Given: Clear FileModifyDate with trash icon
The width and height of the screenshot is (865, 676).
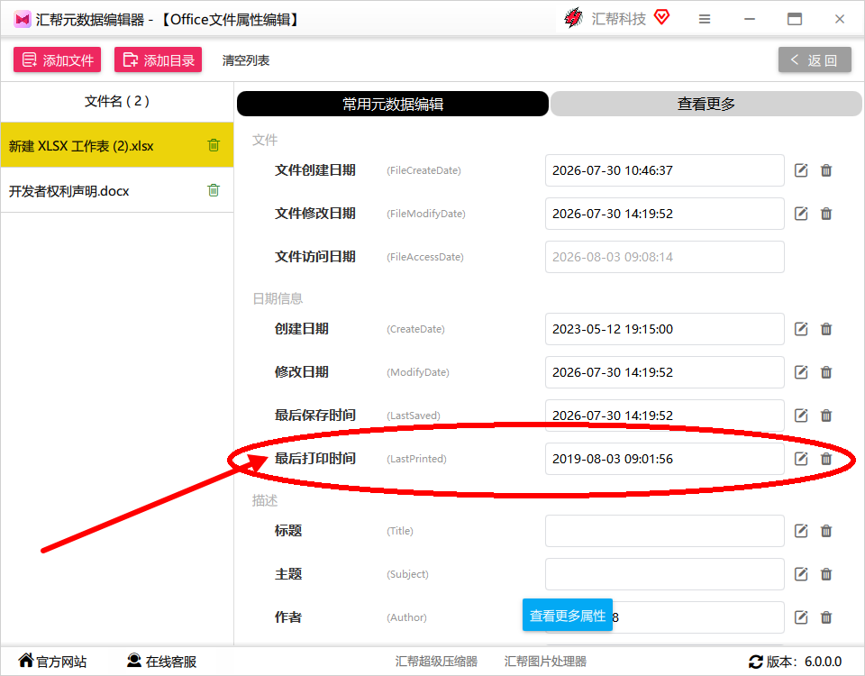Looking at the screenshot, I should tap(826, 214).
